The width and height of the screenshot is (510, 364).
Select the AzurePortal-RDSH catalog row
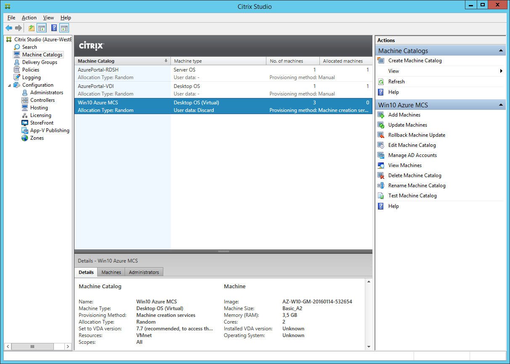pyautogui.click(x=223, y=74)
